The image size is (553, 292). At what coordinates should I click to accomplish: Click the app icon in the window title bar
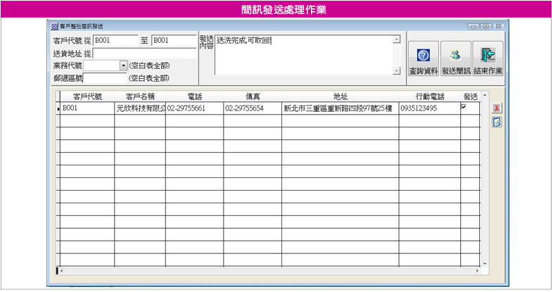click(x=54, y=25)
